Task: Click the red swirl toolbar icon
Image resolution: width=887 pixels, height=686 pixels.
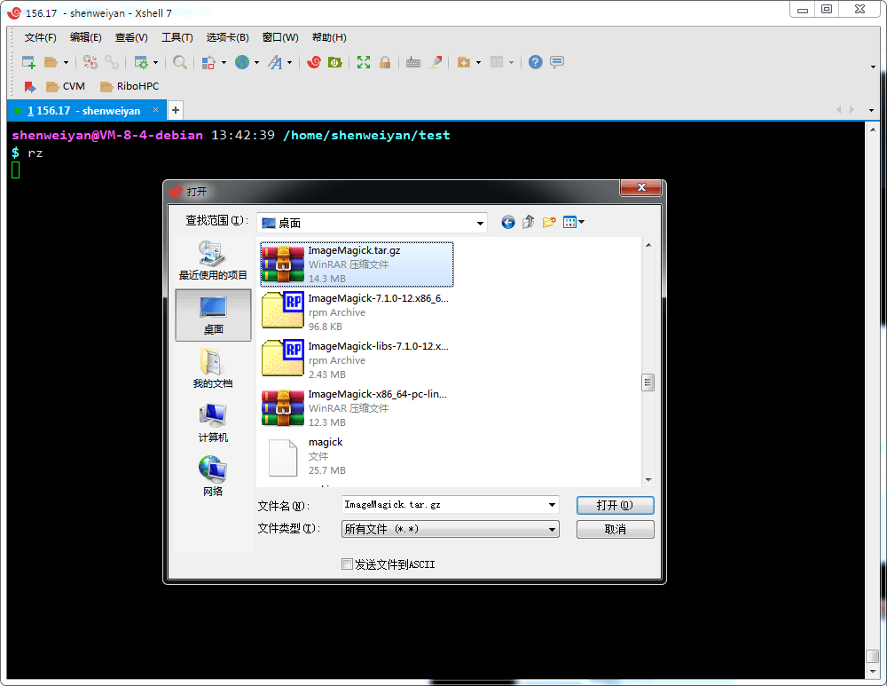Action: tap(314, 62)
